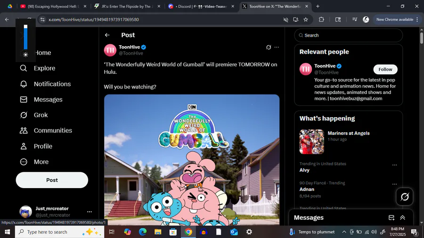Launch Microsoft Edge from taskbar
Image resolution: width=424 pixels, height=238 pixels.
[x=142, y=232]
